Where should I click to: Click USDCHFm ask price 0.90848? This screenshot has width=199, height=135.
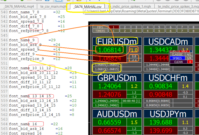[161, 95]
